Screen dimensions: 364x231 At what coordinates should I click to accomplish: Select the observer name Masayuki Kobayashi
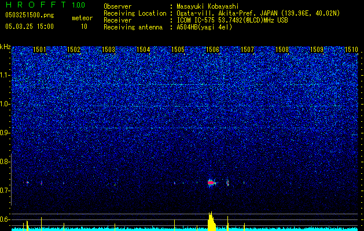pyautogui.click(x=208, y=6)
